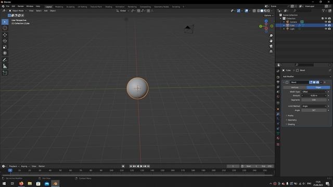Open Global transform orientation dropdown
The height and width of the screenshot is (187, 333).
123,10
